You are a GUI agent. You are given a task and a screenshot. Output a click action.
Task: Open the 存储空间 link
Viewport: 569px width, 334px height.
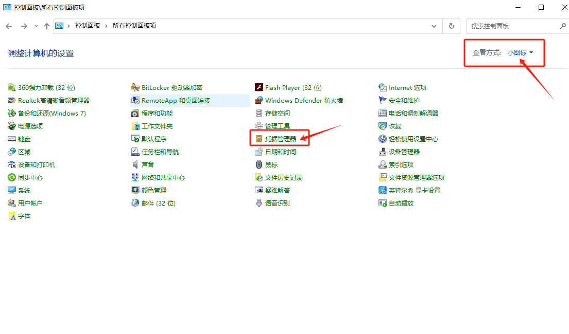click(277, 114)
